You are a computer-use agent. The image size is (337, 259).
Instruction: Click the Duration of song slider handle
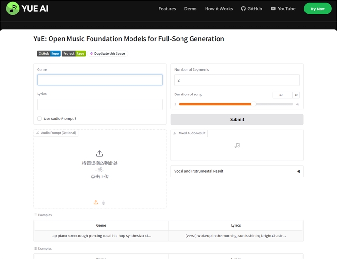pos(253,104)
